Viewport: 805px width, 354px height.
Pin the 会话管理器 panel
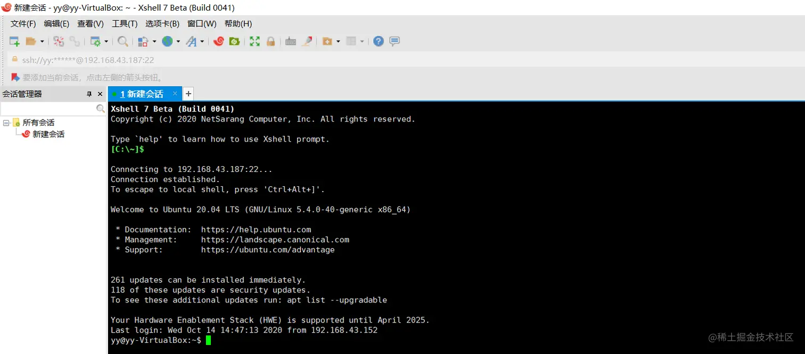coord(89,94)
